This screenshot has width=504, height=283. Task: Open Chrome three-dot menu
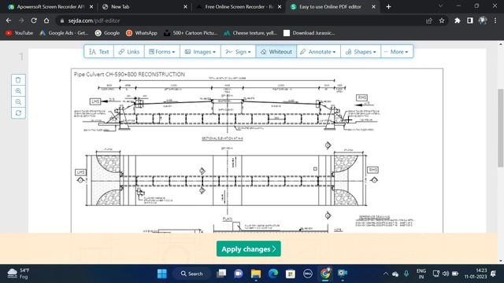tap(495, 20)
